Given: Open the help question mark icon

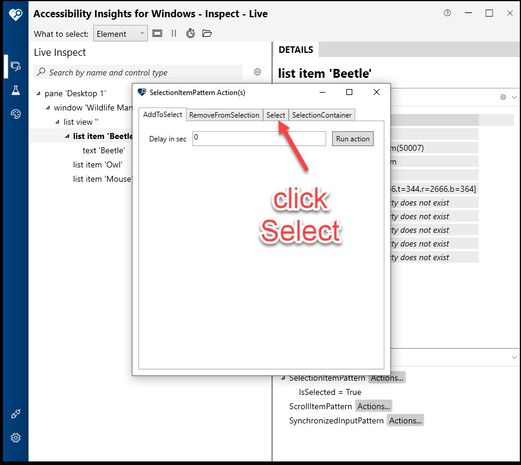Looking at the screenshot, I should coord(447,13).
